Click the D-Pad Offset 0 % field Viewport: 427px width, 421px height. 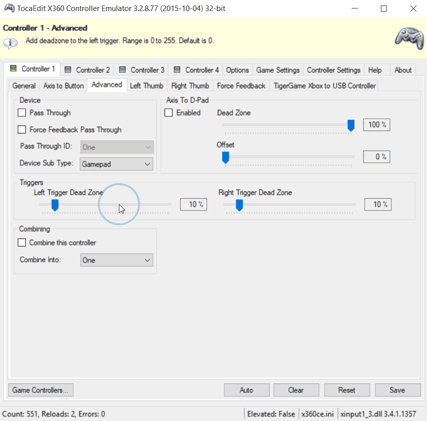pyautogui.click(x=377, y=157)
